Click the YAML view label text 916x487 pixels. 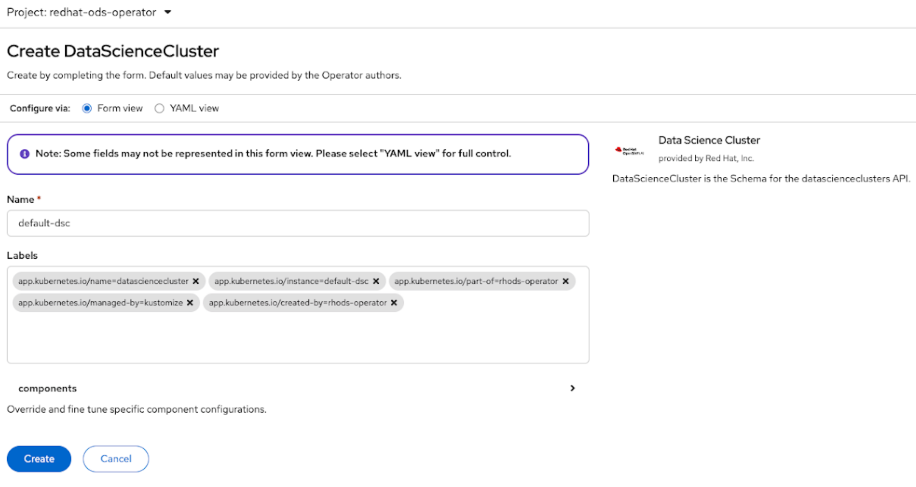coord(194,109)
